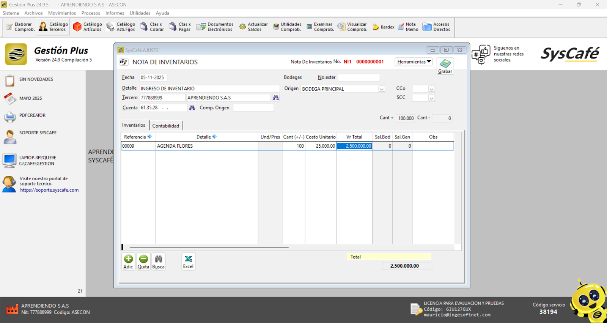Screen dimensions: 607x323
Task: Search Tercero with the binoculars icon
Action: click(276, 98)
